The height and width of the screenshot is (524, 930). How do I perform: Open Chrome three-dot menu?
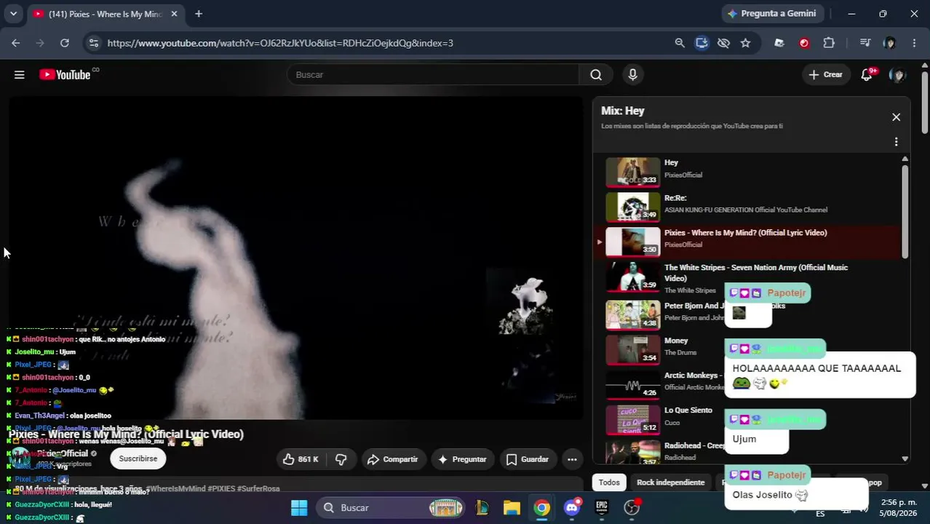pos(914,43)
